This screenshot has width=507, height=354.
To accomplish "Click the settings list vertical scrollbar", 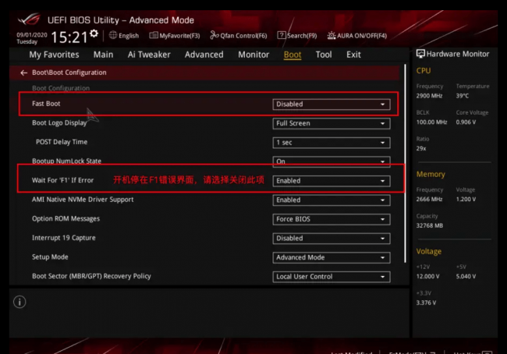I will coord(405,163).
